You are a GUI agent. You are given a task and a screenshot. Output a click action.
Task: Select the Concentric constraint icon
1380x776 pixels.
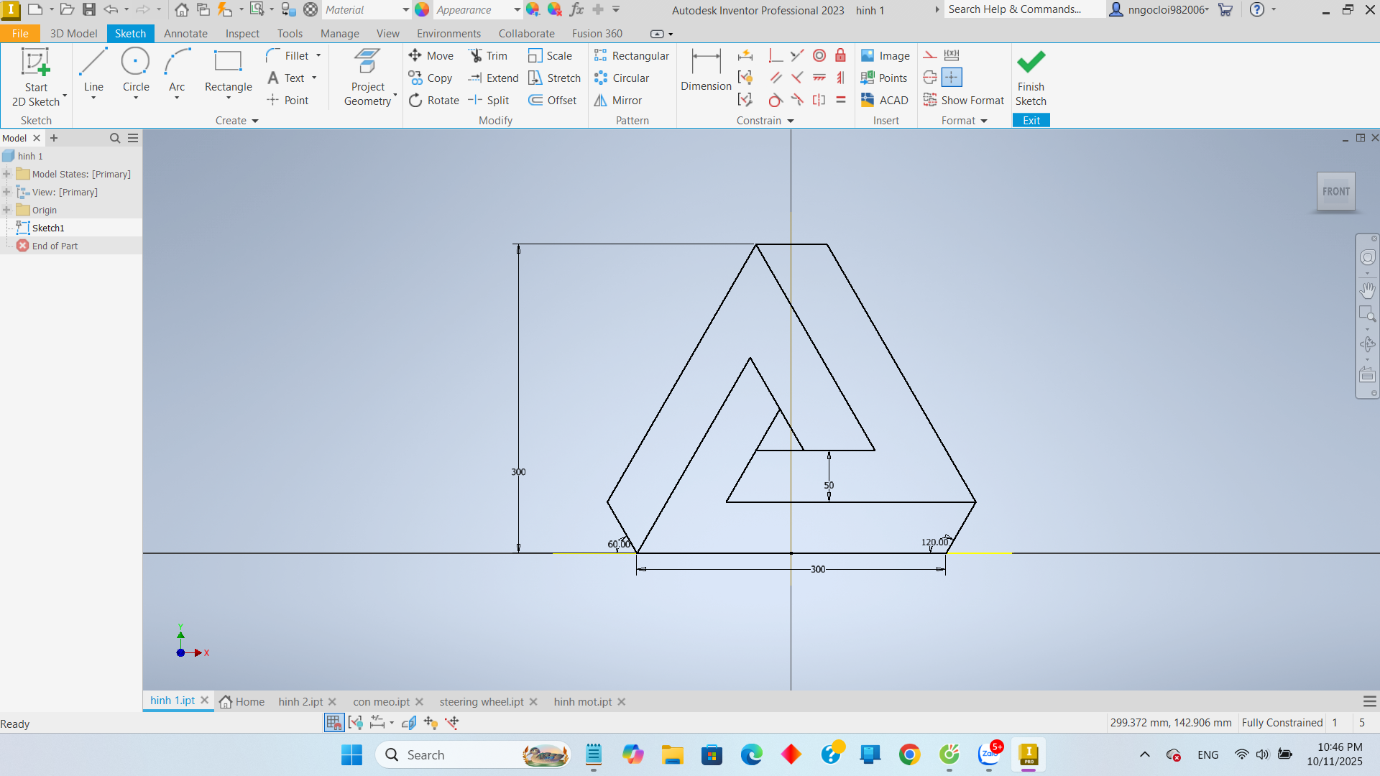[x=819, y=55]
